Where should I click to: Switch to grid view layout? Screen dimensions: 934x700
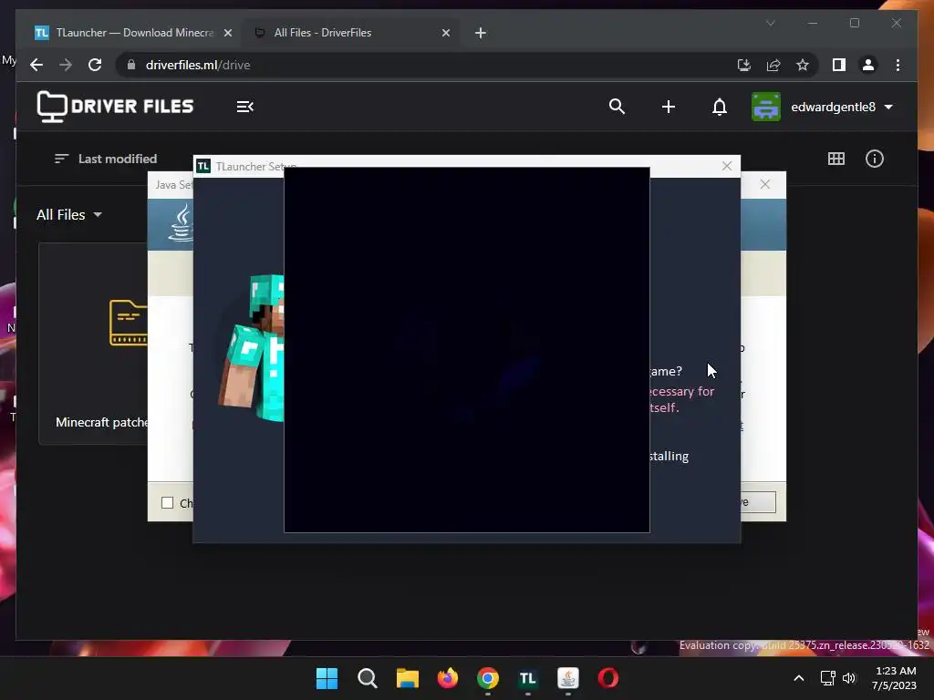tap(836, 159)
